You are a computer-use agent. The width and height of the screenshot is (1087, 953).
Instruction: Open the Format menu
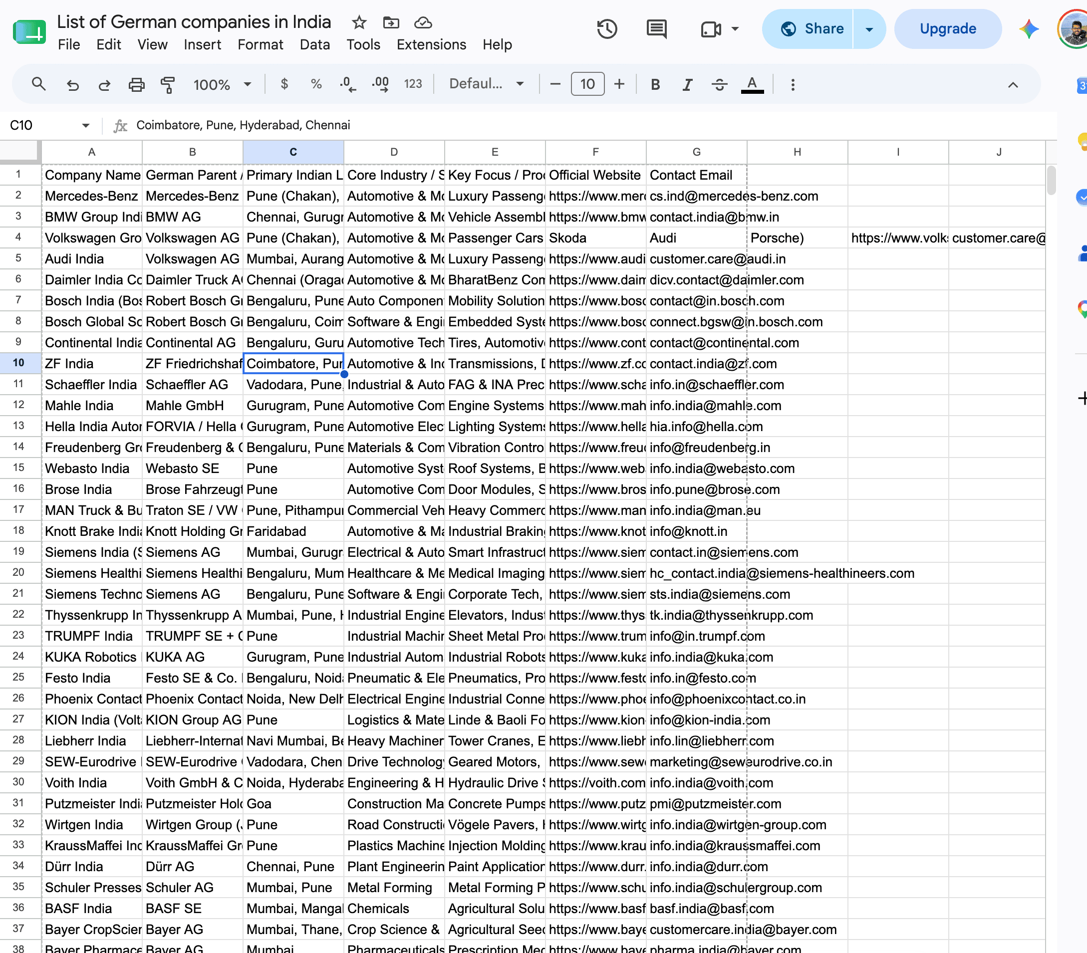[x=261, y=45]
